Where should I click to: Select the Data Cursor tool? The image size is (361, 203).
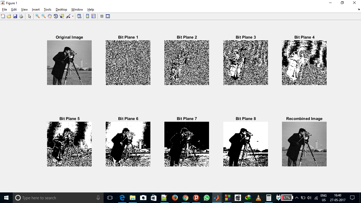point(62,16)
